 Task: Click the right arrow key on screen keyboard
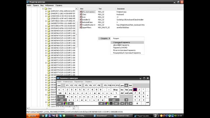click(131, 104)
